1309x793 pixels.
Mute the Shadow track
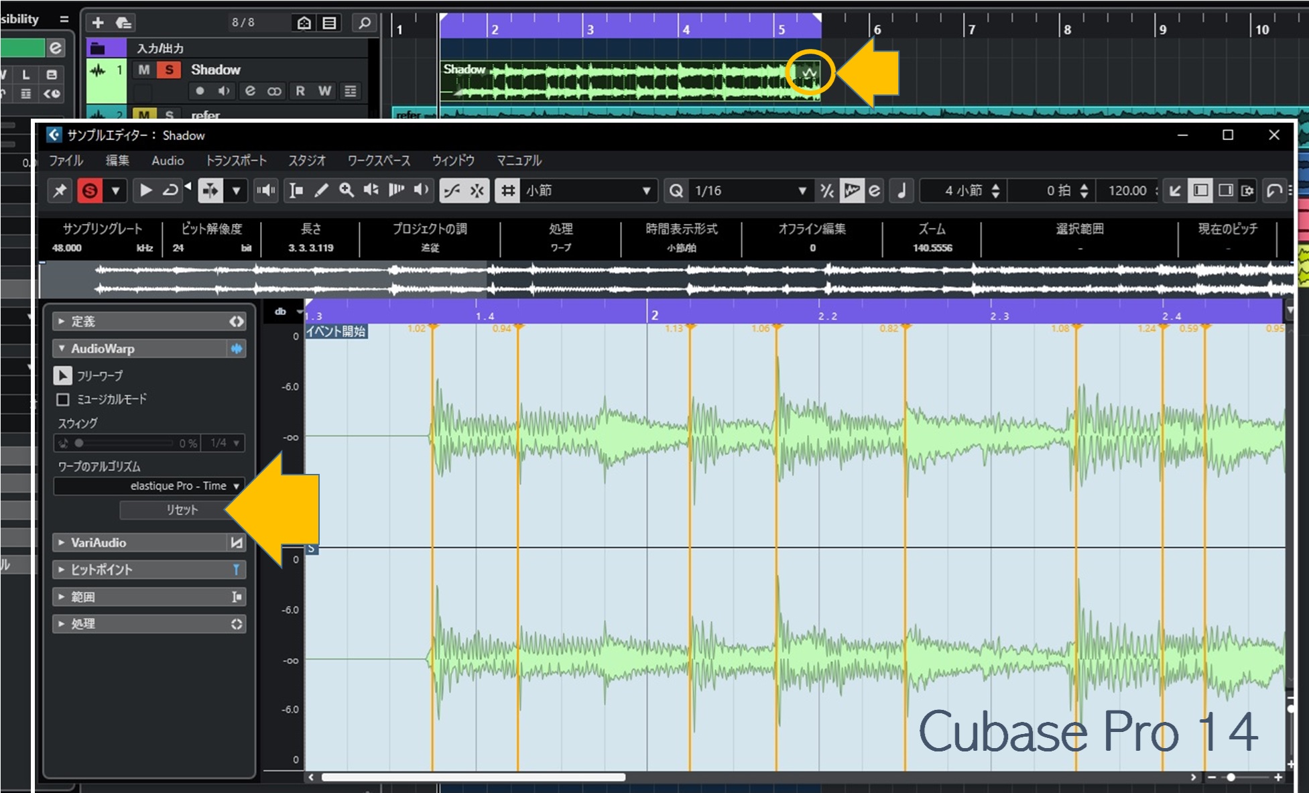coord(143,70)
